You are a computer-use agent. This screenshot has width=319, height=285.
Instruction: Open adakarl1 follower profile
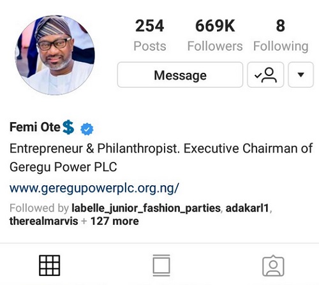248,208
